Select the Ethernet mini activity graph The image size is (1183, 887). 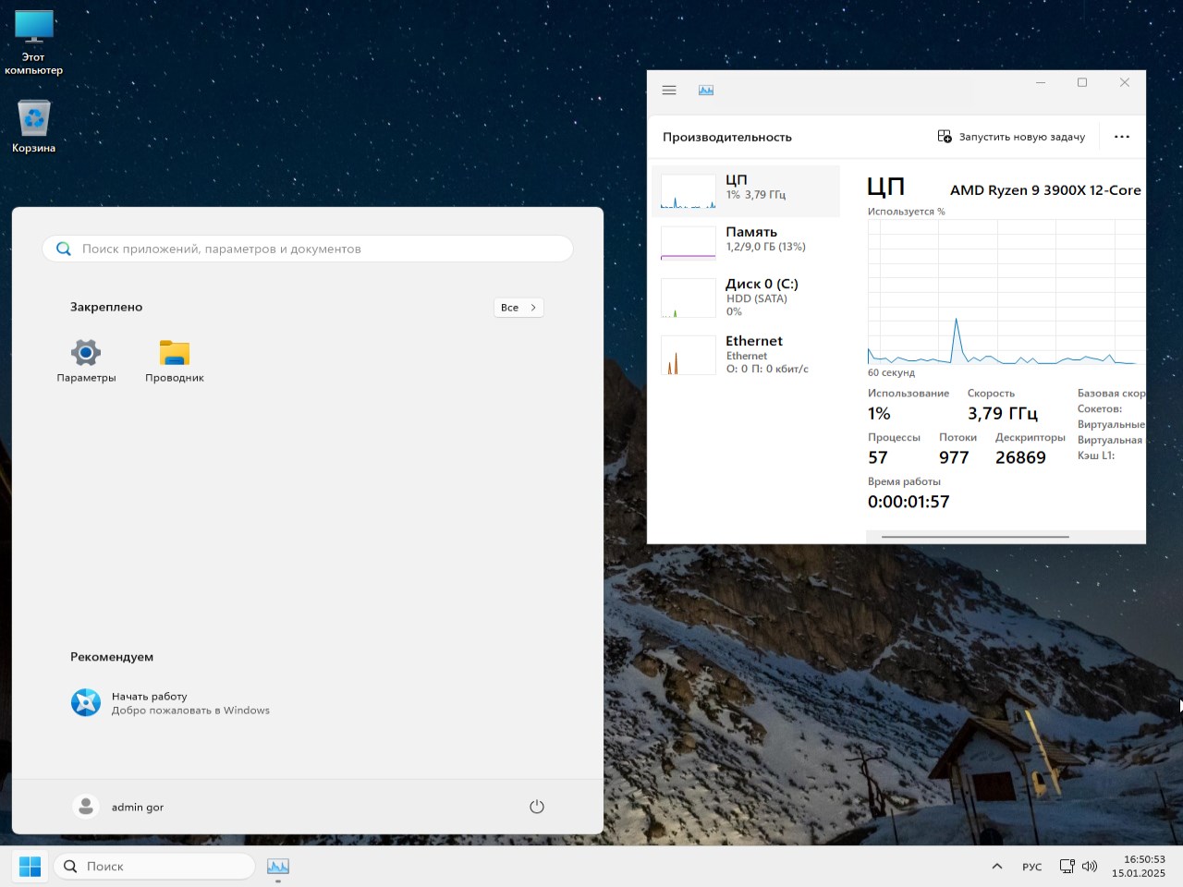(x=689, y=355)
